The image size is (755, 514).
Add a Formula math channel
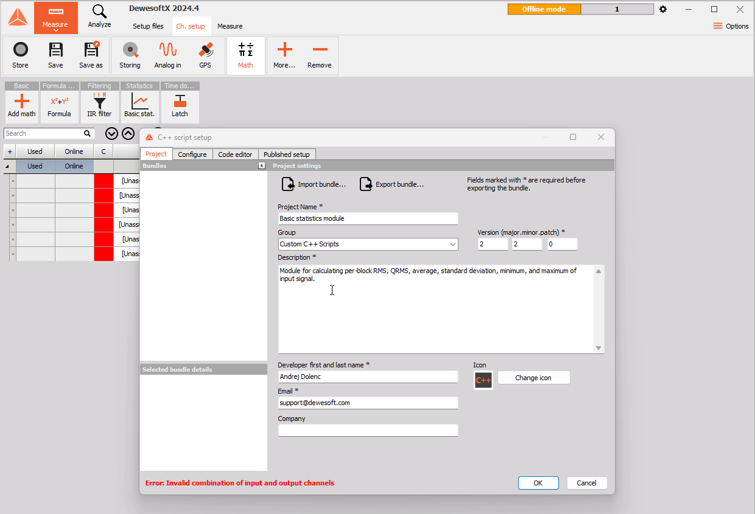tap(59, 106)
